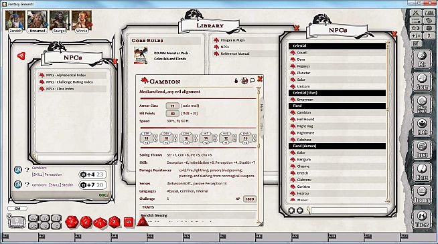Click the OOC chat button

(103, 195)
